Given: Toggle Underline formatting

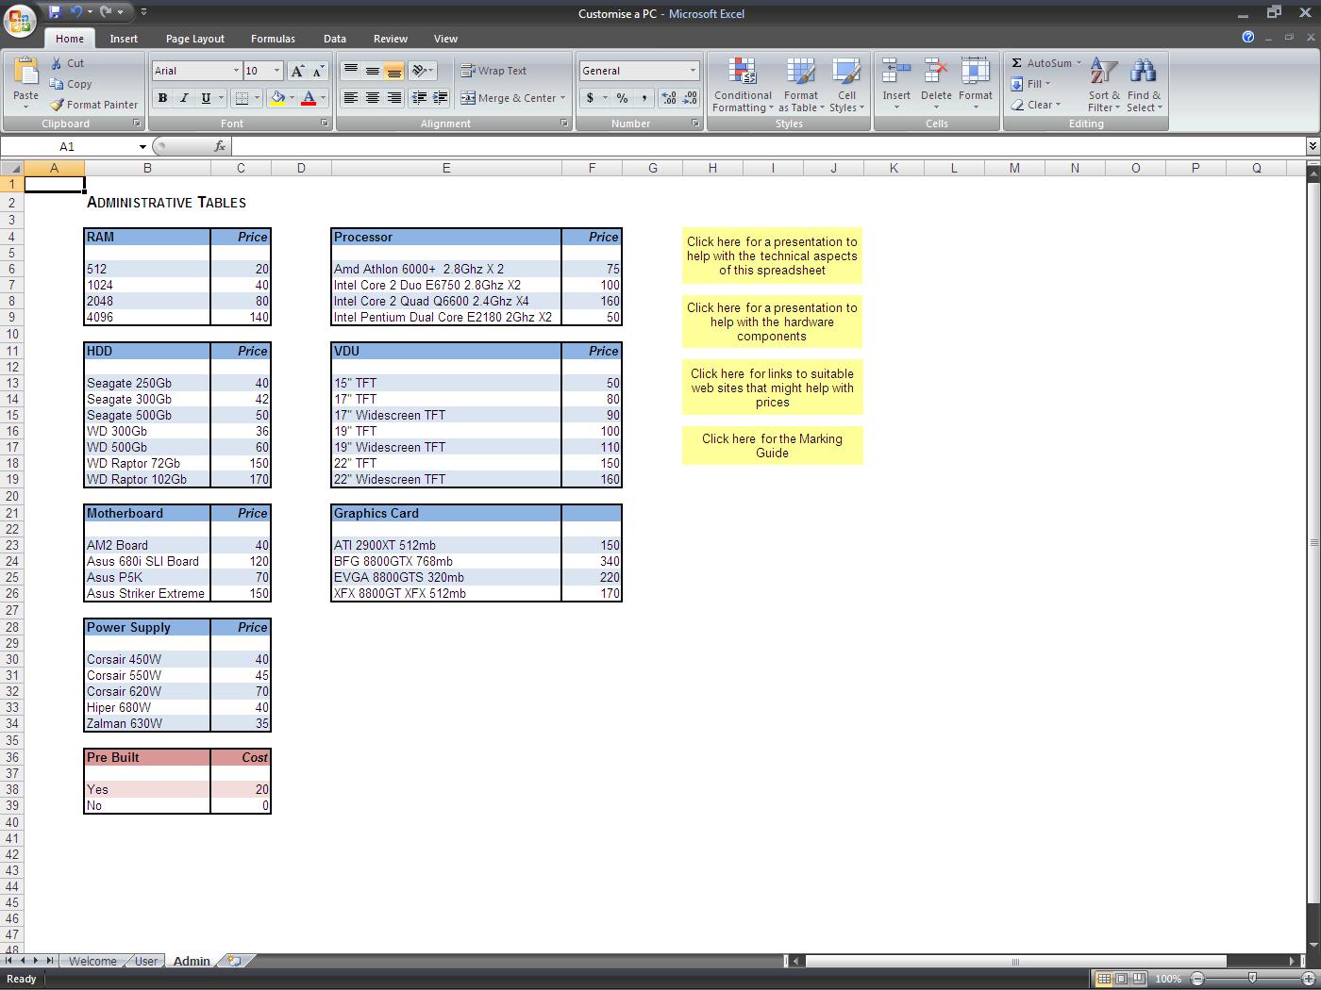Looking at the screenshot, I should click(x=206, y=98).
